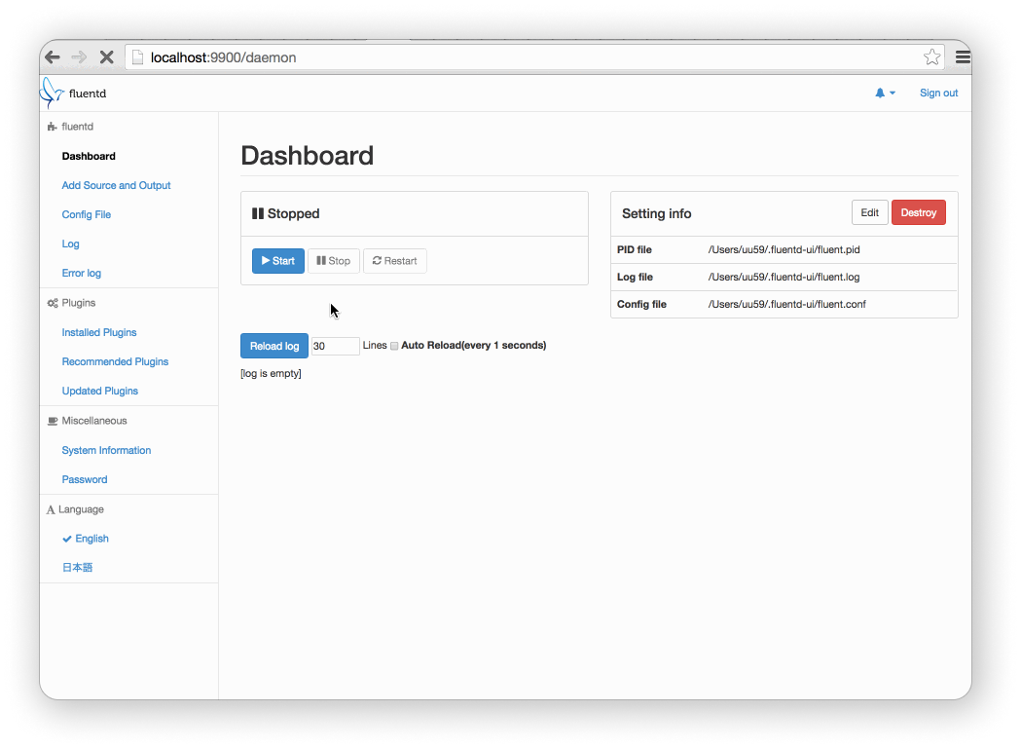Open the Dashboard sidebar item
Image resolution: width=1021 pixels, height=749 pixels.
pos(89,156)
